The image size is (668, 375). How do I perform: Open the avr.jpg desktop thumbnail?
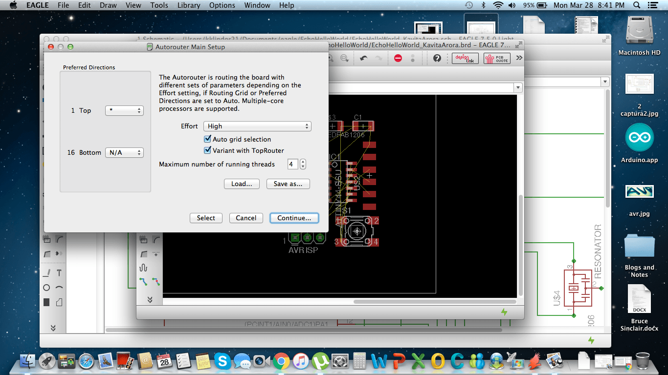tap(639, 191)
